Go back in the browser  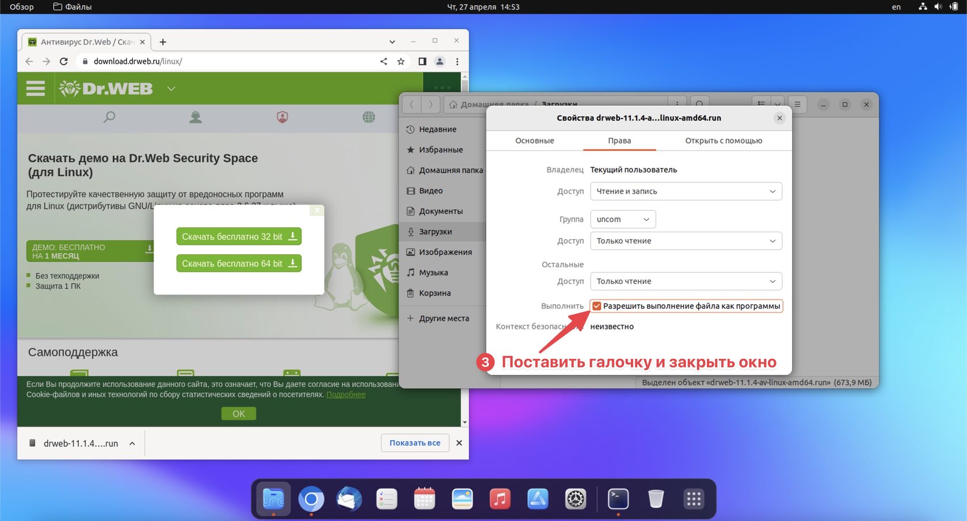point(29,62)
